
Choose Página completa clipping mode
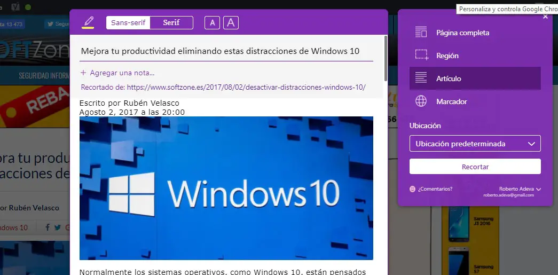(475, 33)
